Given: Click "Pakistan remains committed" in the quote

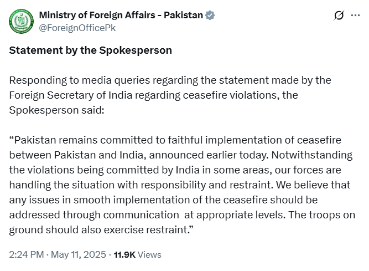Looking at the screenshot, I should coord(72,140).
